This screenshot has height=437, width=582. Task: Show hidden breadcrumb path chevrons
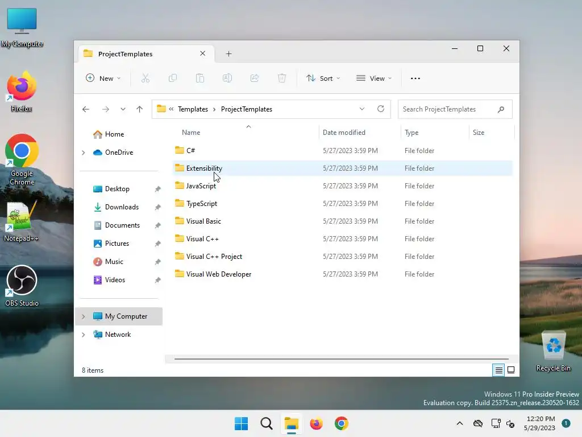tap(171, 109)
